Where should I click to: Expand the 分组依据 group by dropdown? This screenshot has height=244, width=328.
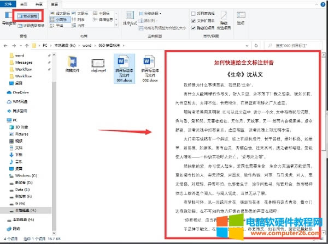(157, 14)
